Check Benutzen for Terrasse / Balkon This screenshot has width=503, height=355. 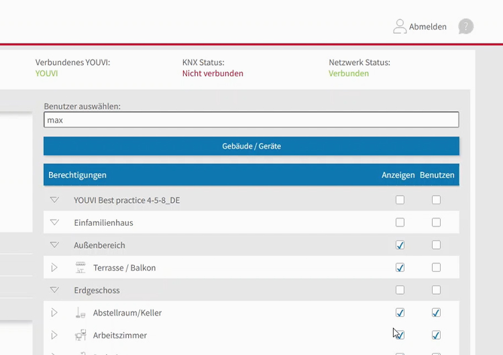(437, 267)
